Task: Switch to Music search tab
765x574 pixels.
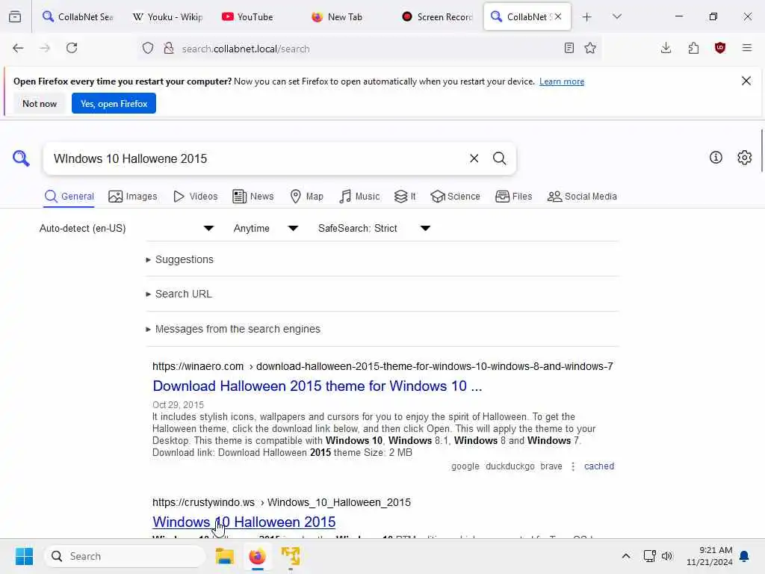Action: click(359, 197)
